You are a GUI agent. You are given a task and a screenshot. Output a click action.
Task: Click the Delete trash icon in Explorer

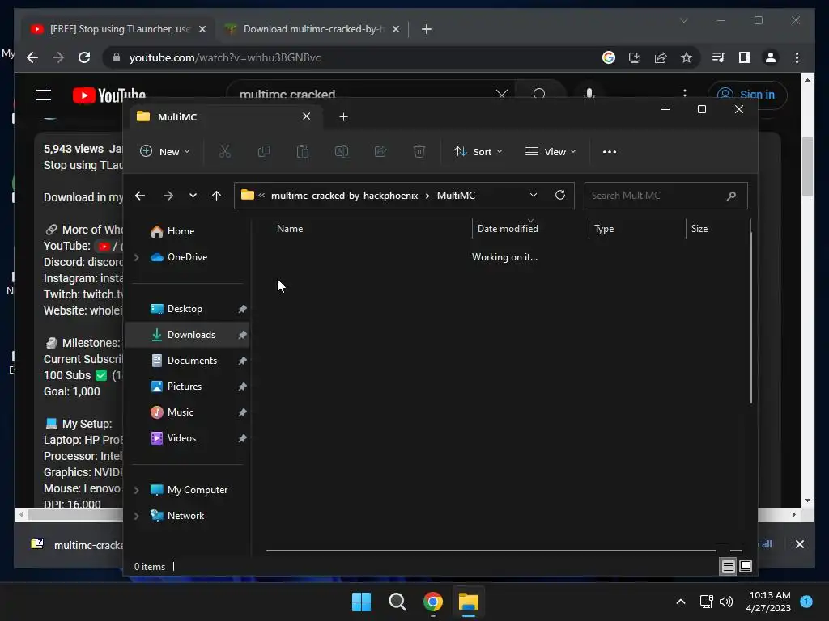[x=419, y=151]
